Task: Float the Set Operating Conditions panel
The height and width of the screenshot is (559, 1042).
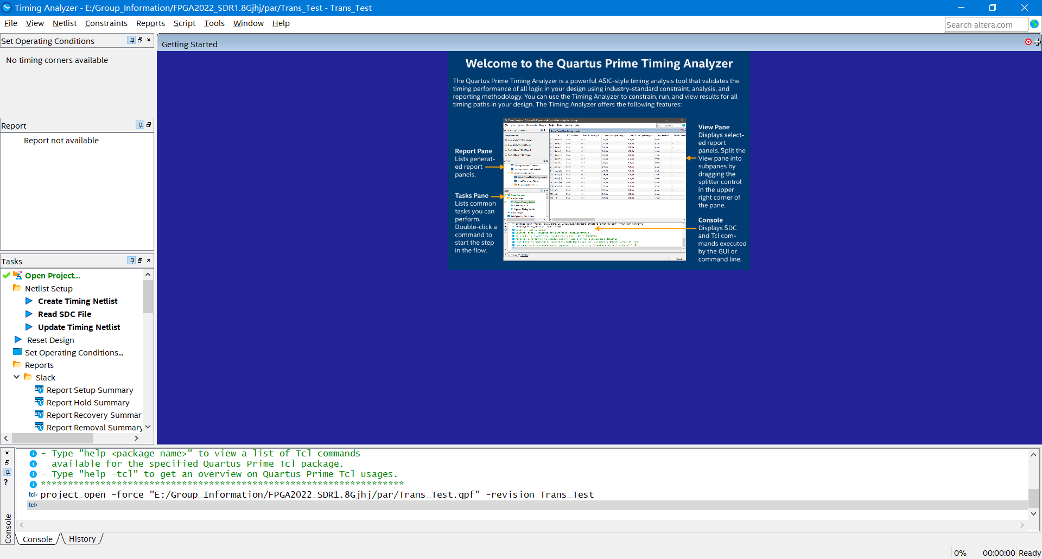Action: [140, 40]
